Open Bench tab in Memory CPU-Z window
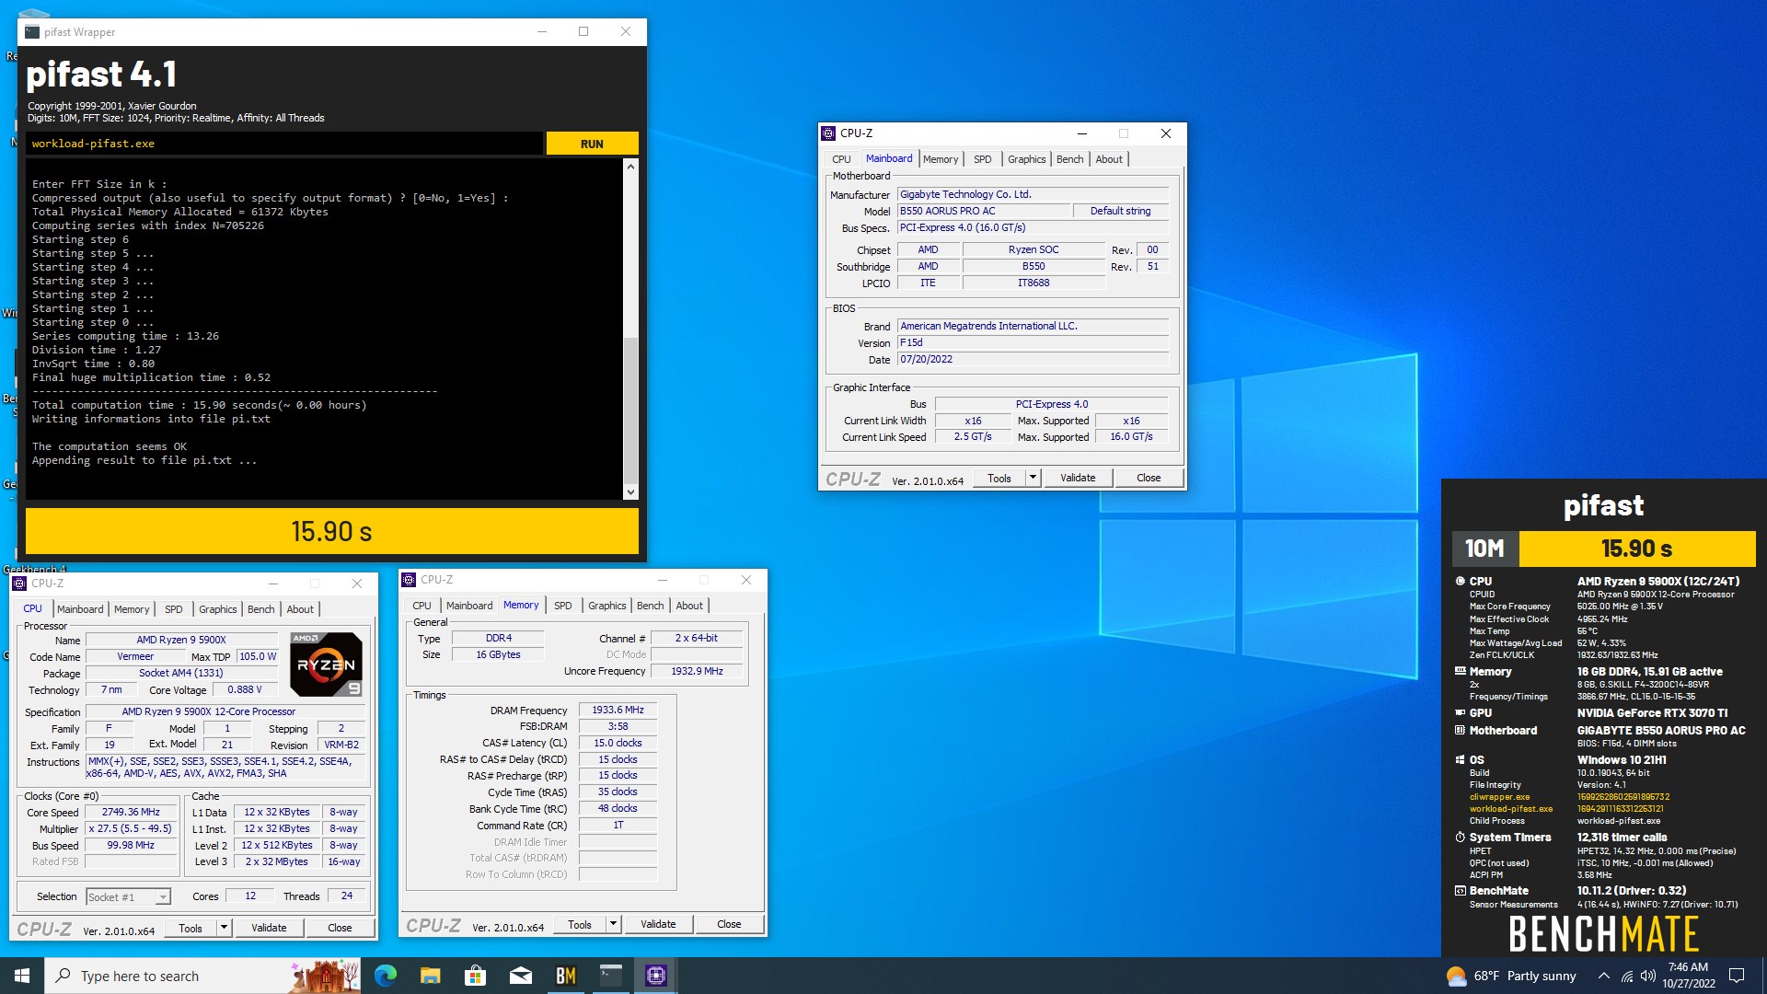Viewport: 1767px width, 994px height. click(650, 606)
